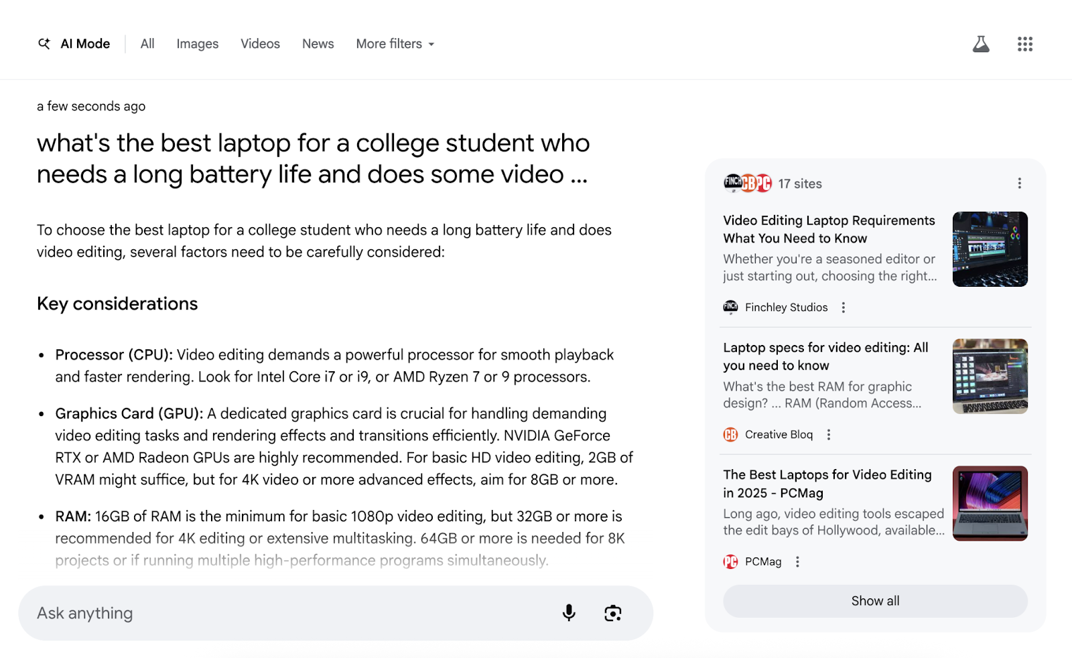This screenshot has height=658, width=1072.
Task: Open the three-dot menu beside 17 sites
Action: (x=1019, y=182)
